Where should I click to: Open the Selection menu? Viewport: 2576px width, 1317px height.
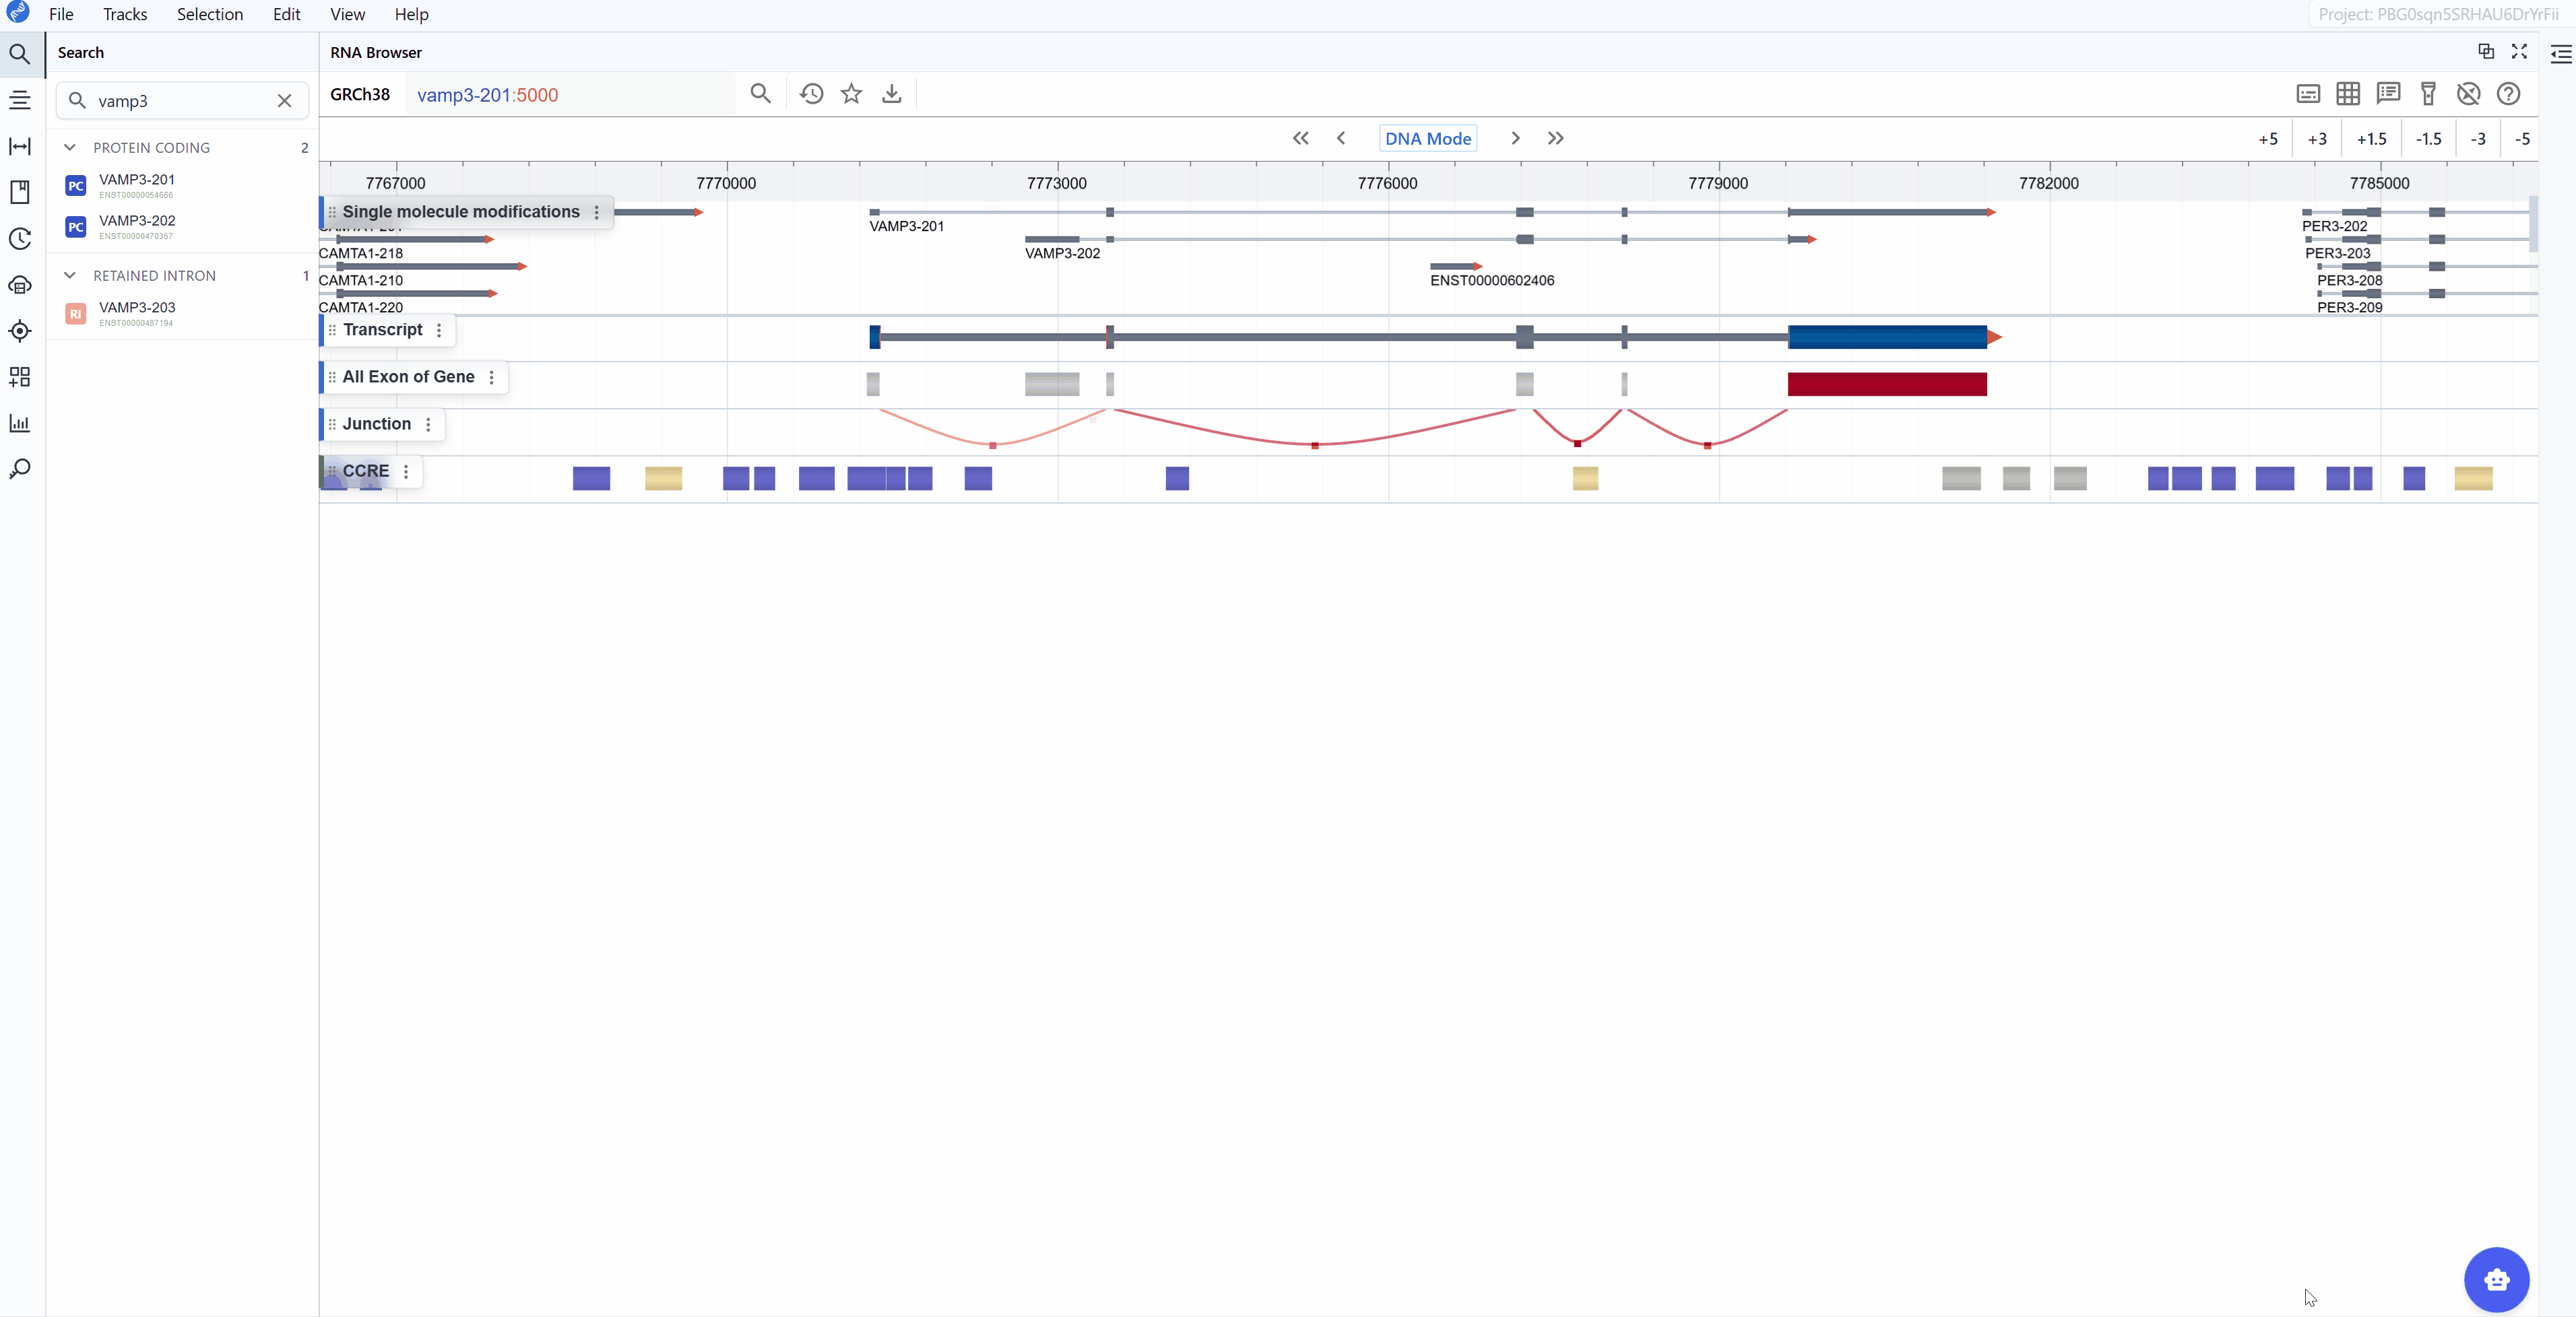[x=210, y=14]
